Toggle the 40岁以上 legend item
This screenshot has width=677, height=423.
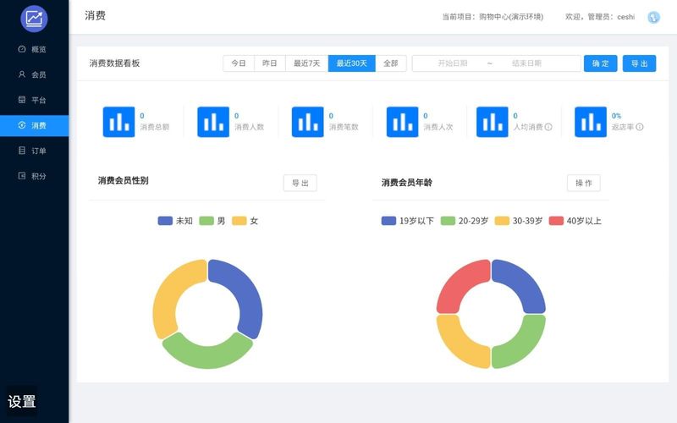tap(575, 221)
